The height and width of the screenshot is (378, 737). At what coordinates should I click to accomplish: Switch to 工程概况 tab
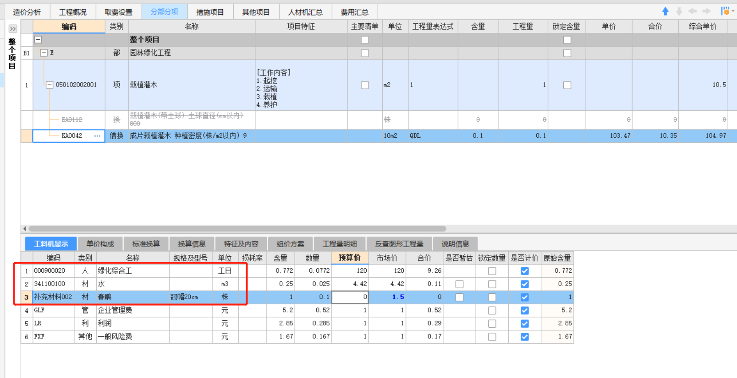point(72,12)
